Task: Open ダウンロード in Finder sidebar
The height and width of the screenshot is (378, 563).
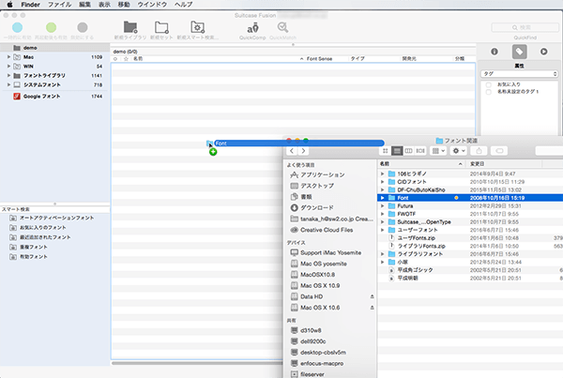Action: 317,208
